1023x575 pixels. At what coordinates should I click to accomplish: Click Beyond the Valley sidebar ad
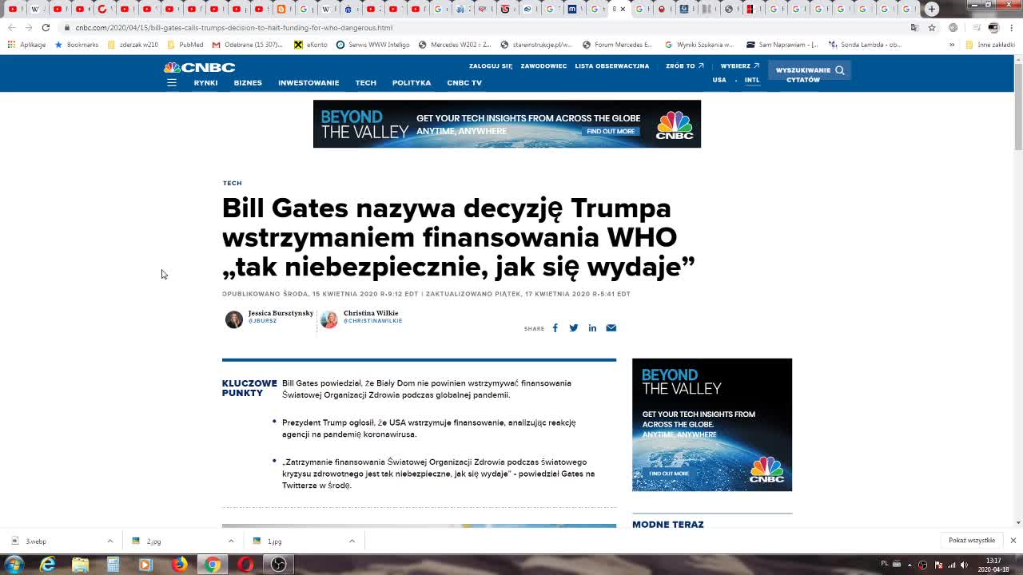coord(712,425)
